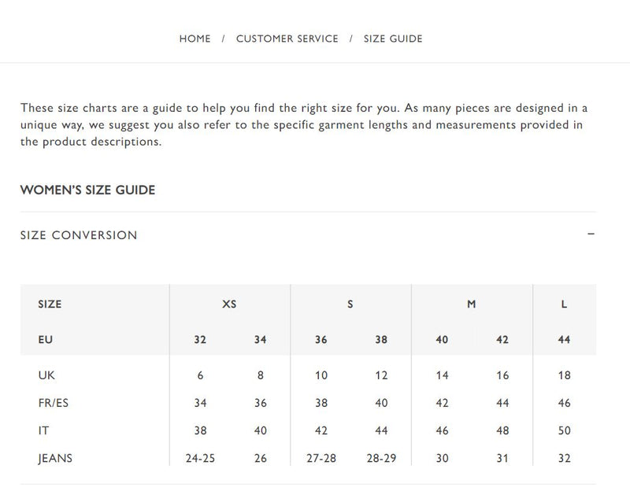Collapse the Size Conversion minus icon
Screen dimensions: 630x491
pos(591,234)
